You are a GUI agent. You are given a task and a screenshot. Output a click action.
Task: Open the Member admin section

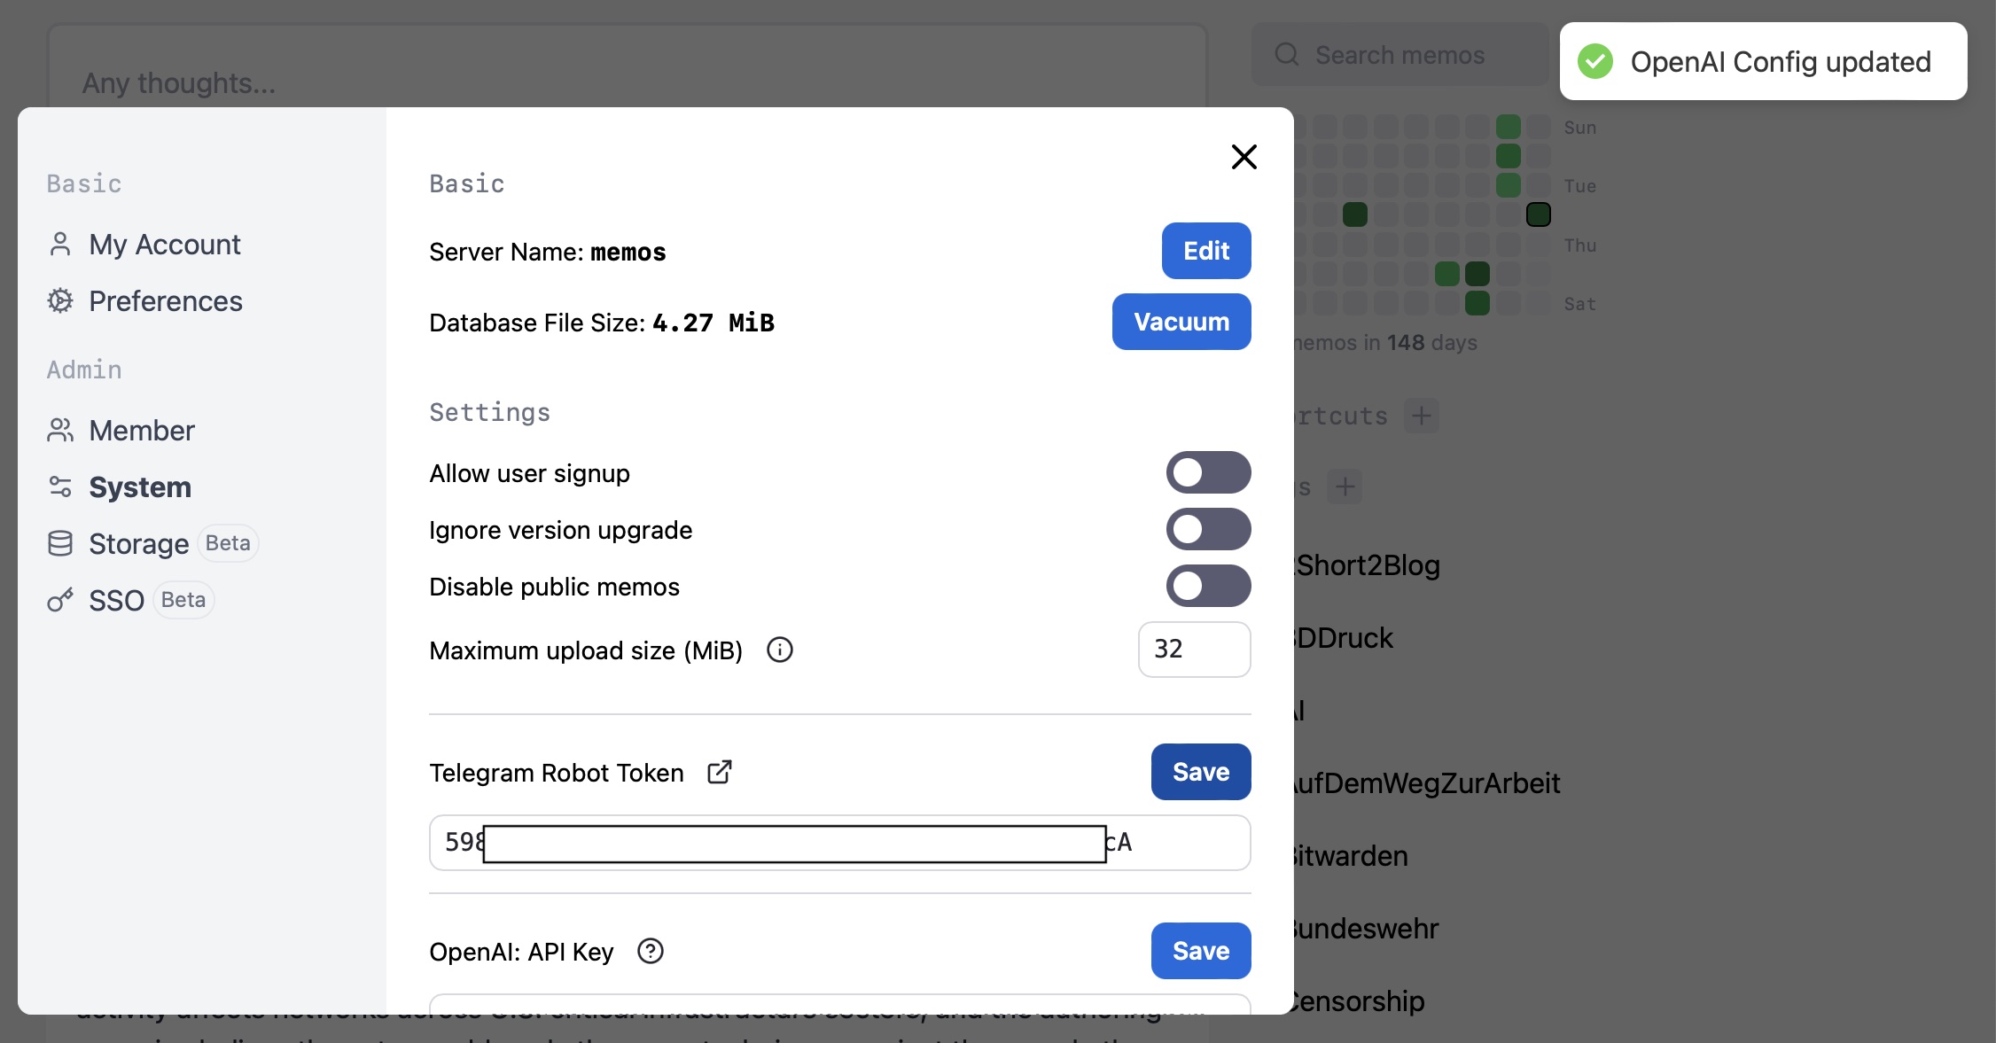point(142,431)
